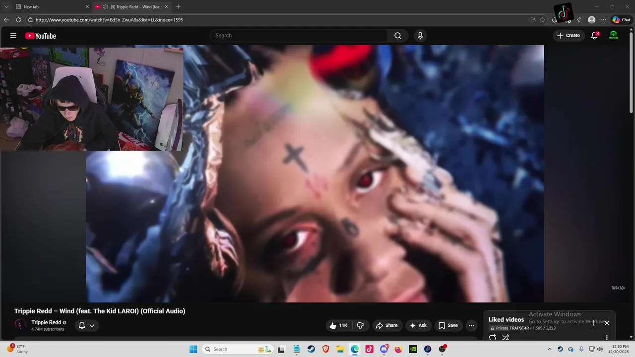This screenshot has width=635, height=357.
Task: Open the Liked videos playlist title
Action: (x=506, y=320)
